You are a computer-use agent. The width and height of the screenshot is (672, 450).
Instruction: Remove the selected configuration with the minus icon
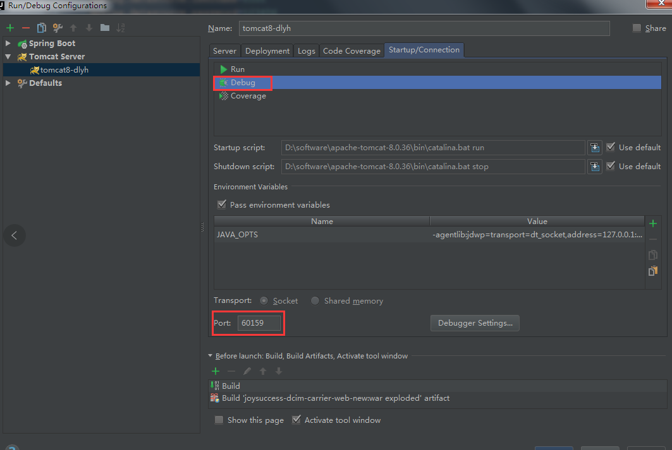pos(26,28)
